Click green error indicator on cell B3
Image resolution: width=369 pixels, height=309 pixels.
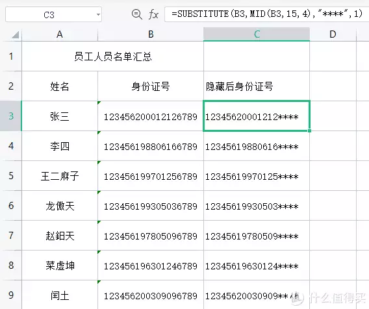pyautogui.click(x=99, y=103)
